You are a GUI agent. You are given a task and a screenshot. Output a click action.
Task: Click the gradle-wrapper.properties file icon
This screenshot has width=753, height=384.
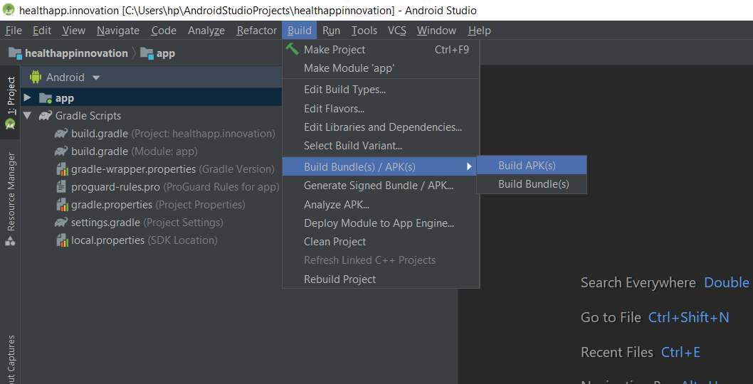[61, 169]
